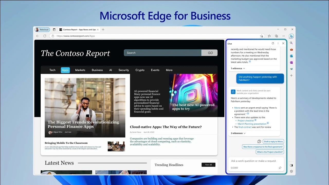This screenshot has height=185, width=329.
Task: Click the Contoso Report Search field
Action: [163, 53]
